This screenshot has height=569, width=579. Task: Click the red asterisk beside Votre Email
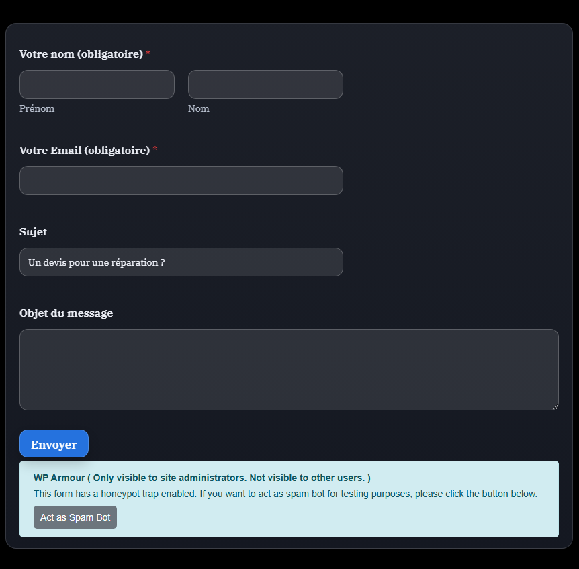[x=155, y=149]
